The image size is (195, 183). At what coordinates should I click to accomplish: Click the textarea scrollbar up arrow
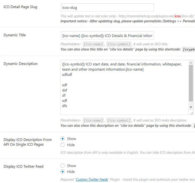point(191,63)
